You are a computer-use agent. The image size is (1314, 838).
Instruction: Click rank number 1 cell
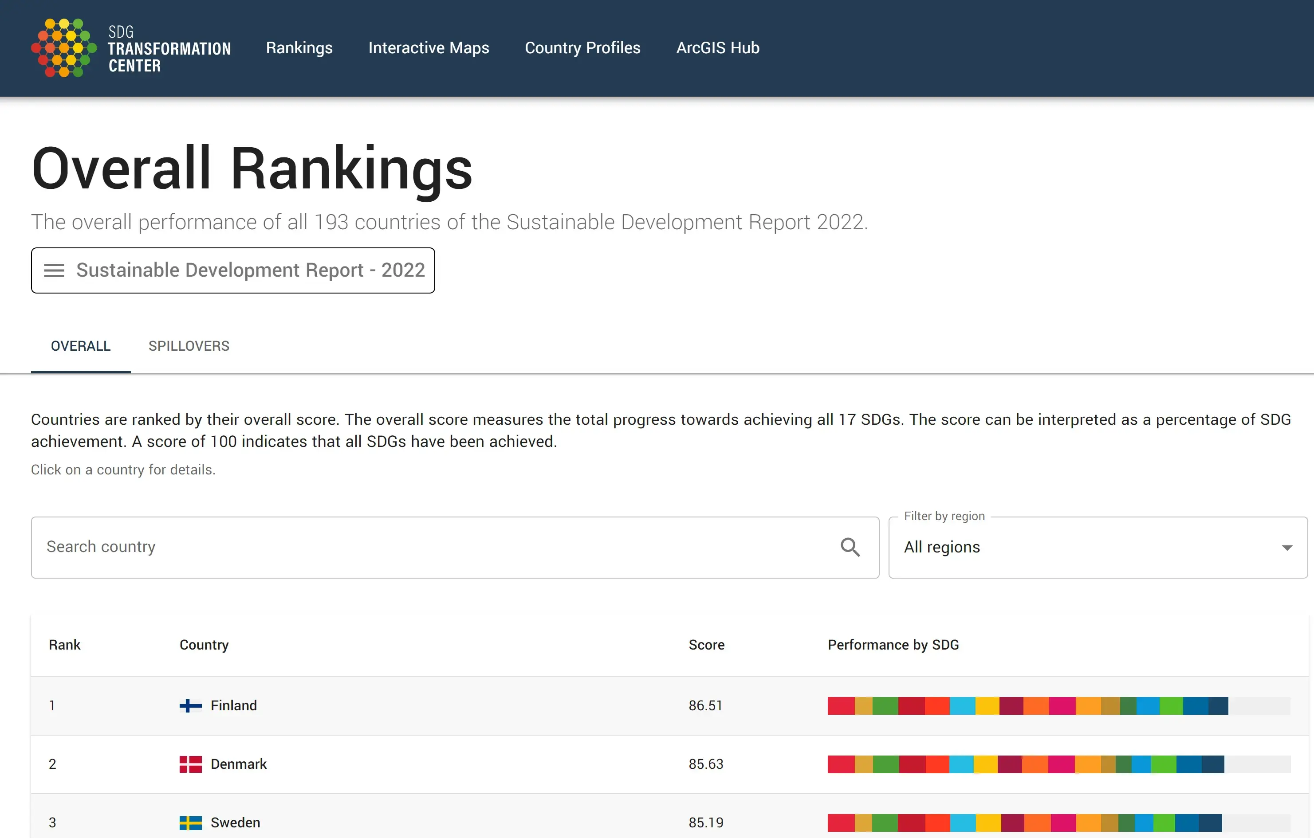point(52,705)
